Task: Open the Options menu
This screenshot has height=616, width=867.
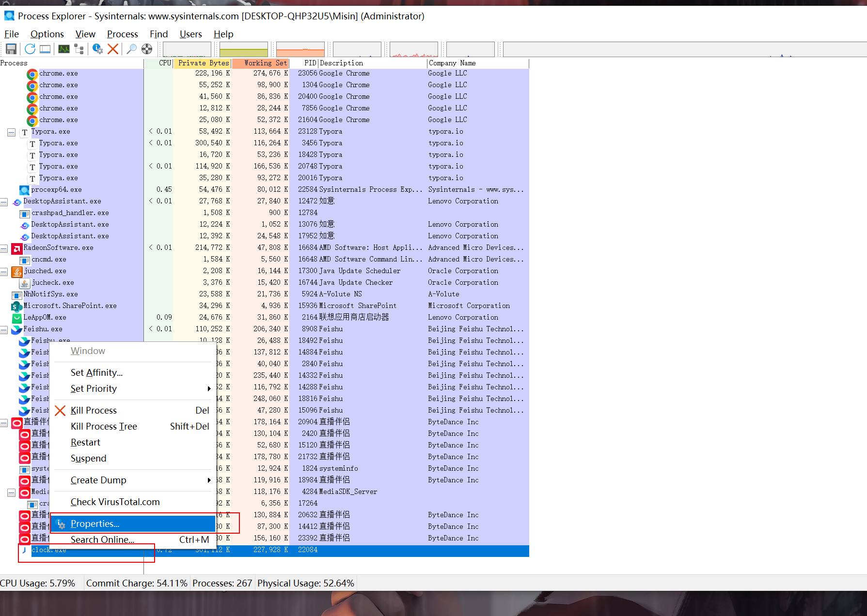Action: 47,34
